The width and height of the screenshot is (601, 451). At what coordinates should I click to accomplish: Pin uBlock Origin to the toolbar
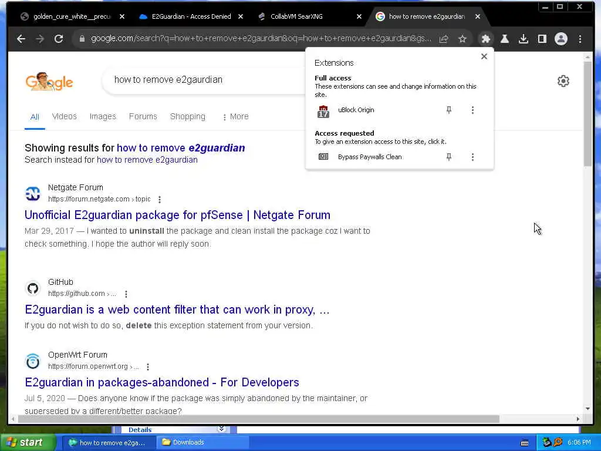449,110
